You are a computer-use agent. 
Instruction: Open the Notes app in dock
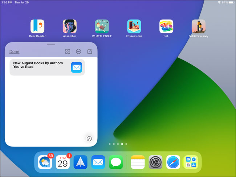(x=138, y=162)
